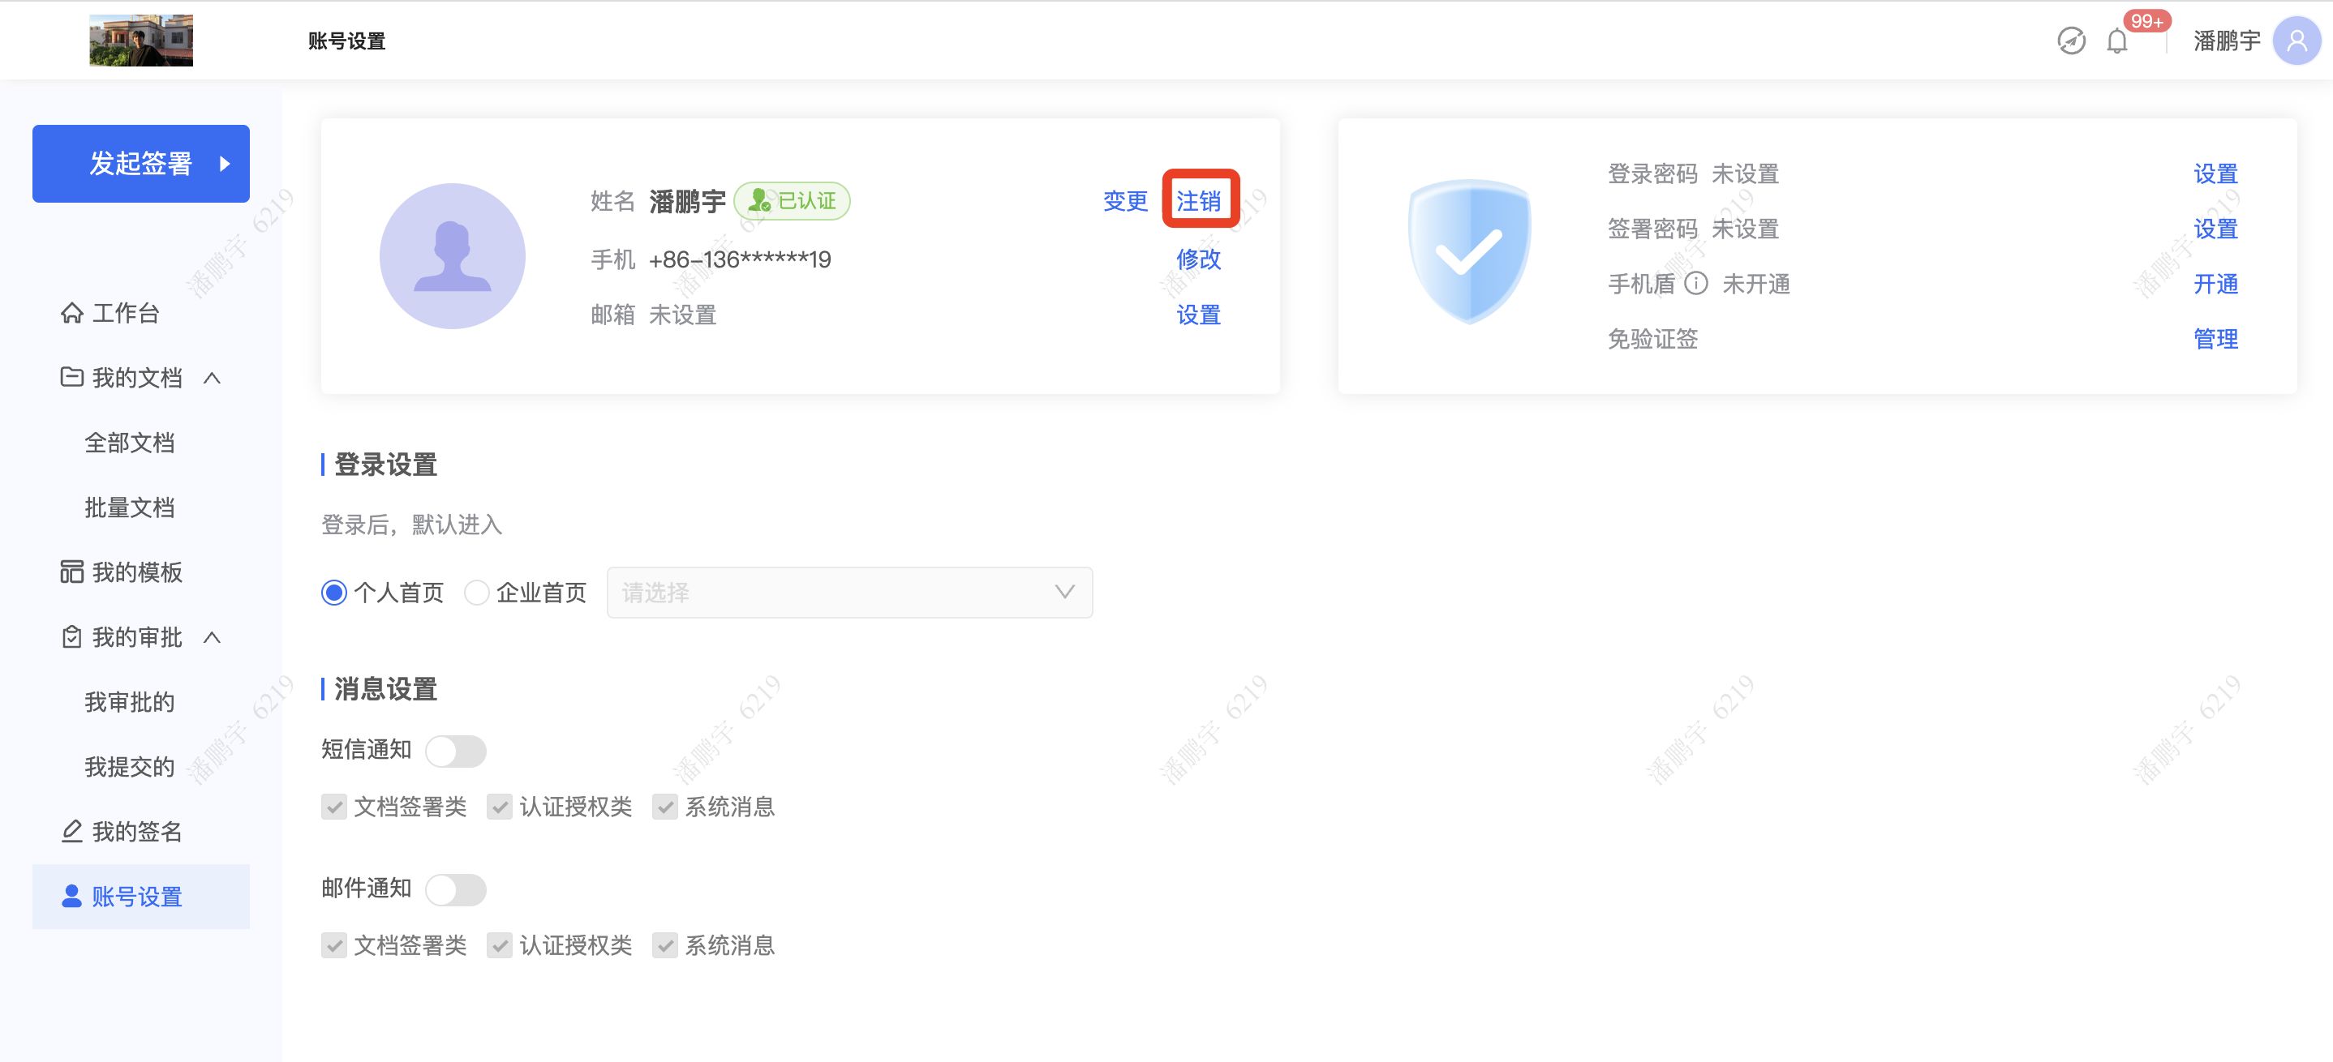Select 企业首页 radio option

(x=476, y=592)
